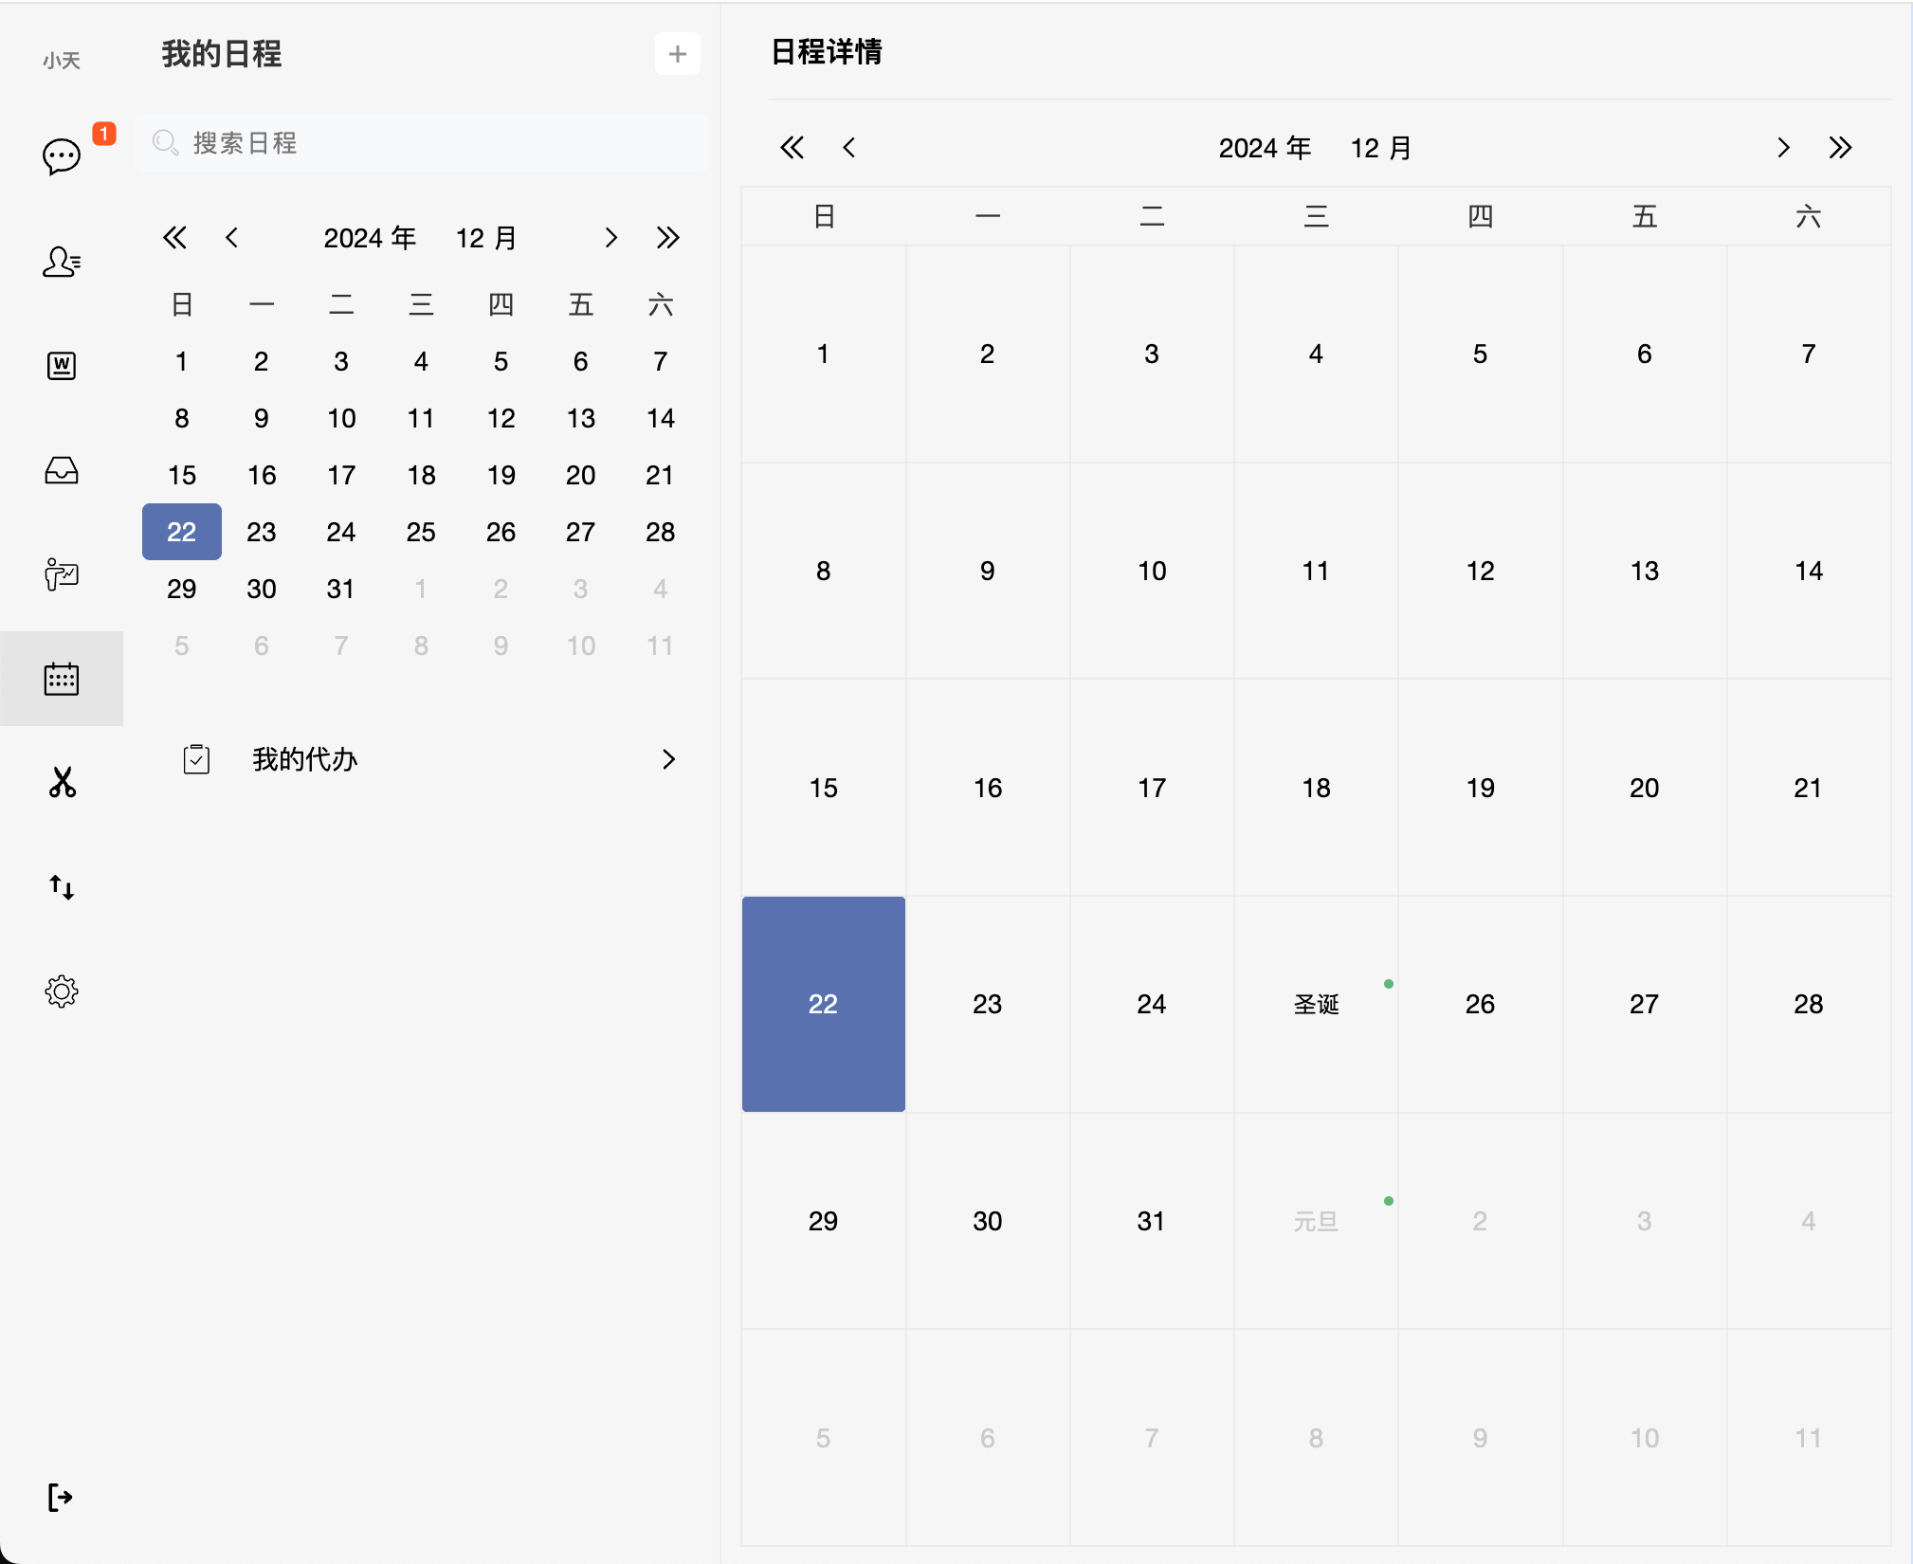Open the 我的代办 row

click(421, 759)
